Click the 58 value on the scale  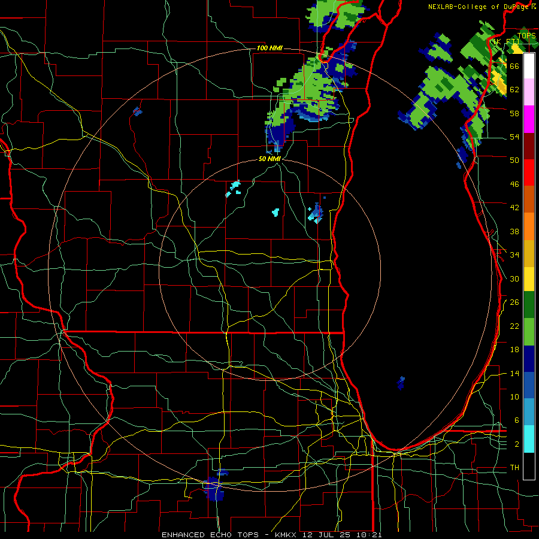pos(514,113)
